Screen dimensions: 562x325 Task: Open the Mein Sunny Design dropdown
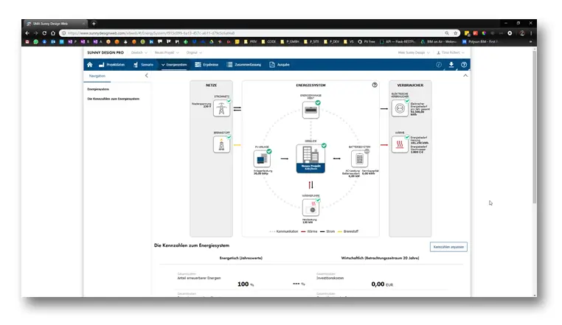tap(413, 52)
